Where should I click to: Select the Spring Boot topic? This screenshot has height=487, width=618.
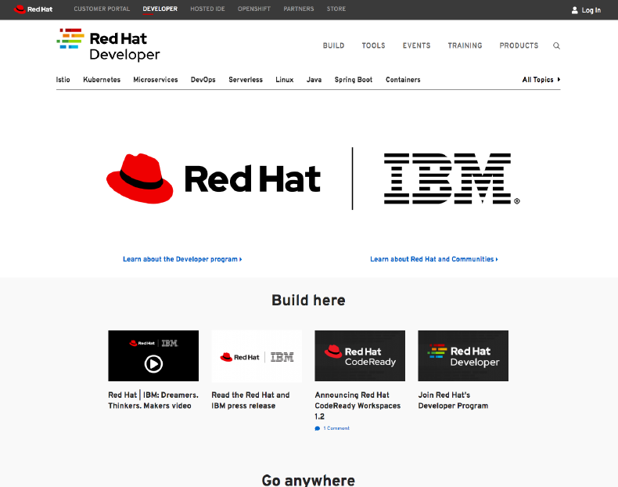[354, 80]
